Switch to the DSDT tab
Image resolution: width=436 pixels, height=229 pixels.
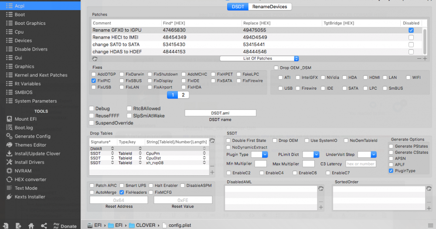(238, 7)
